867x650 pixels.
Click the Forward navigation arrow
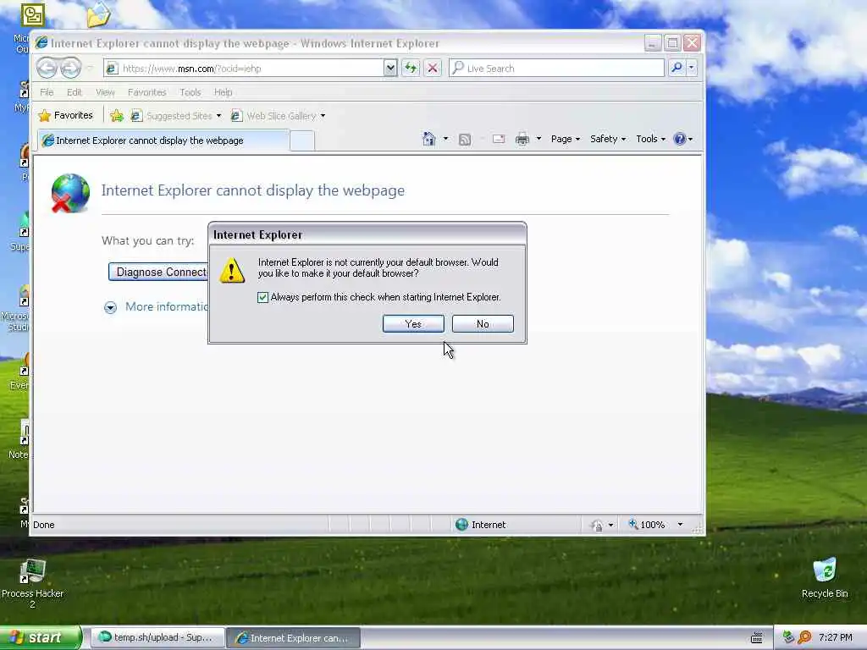(x=71, y=68)
